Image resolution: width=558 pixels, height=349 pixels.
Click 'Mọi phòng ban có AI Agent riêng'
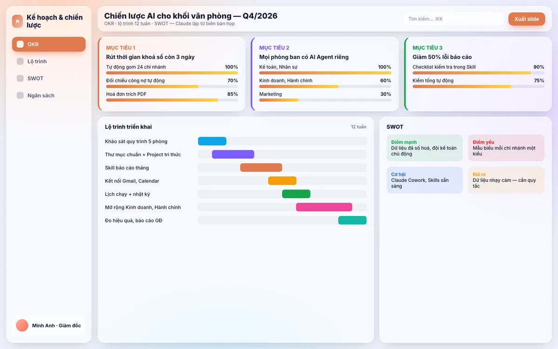tap(304, 57)
